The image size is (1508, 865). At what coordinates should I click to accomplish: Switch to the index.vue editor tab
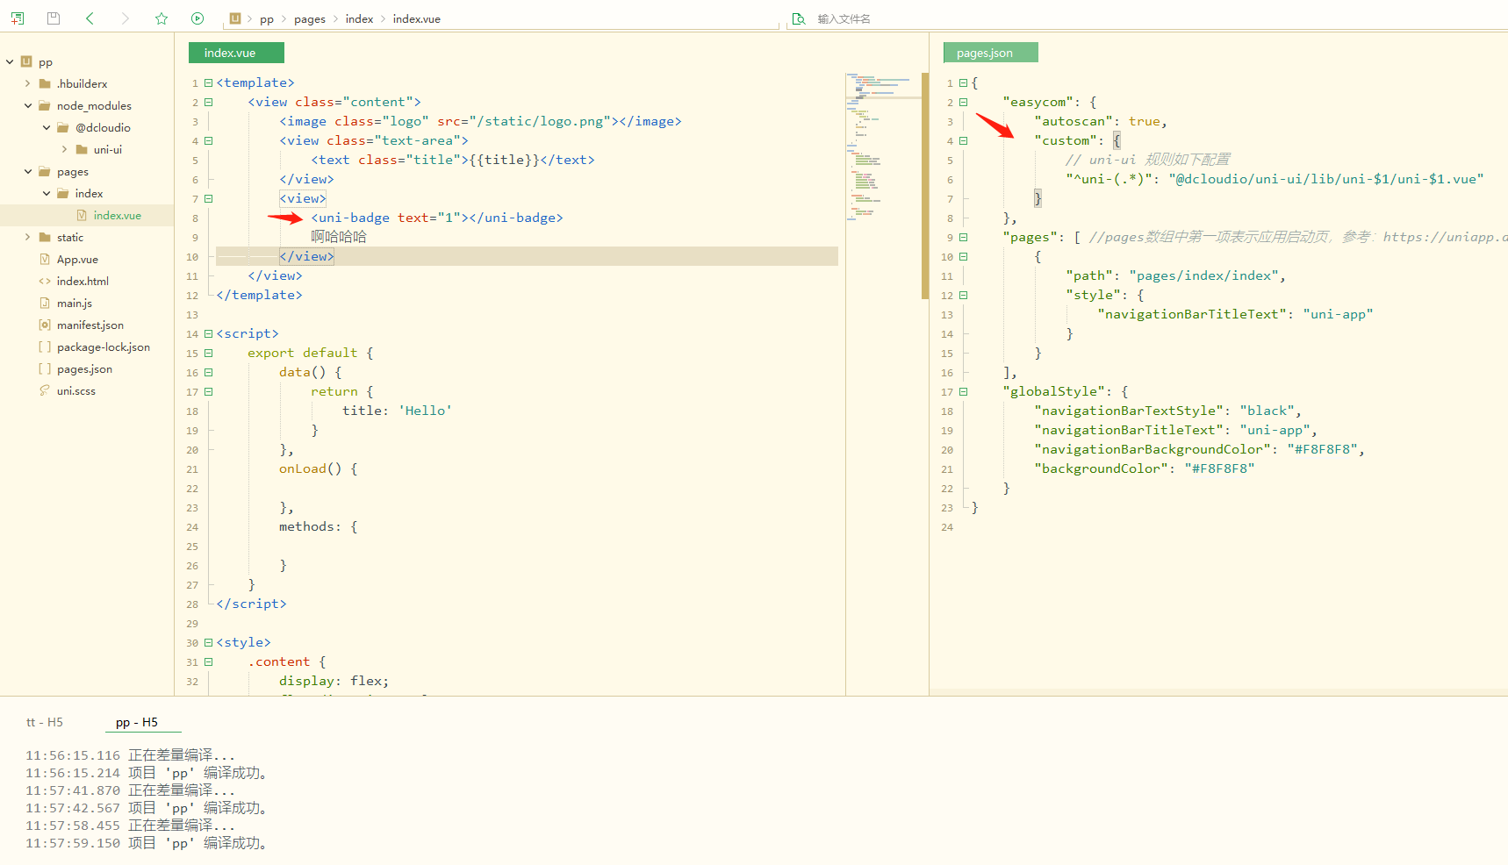(236, 53)
